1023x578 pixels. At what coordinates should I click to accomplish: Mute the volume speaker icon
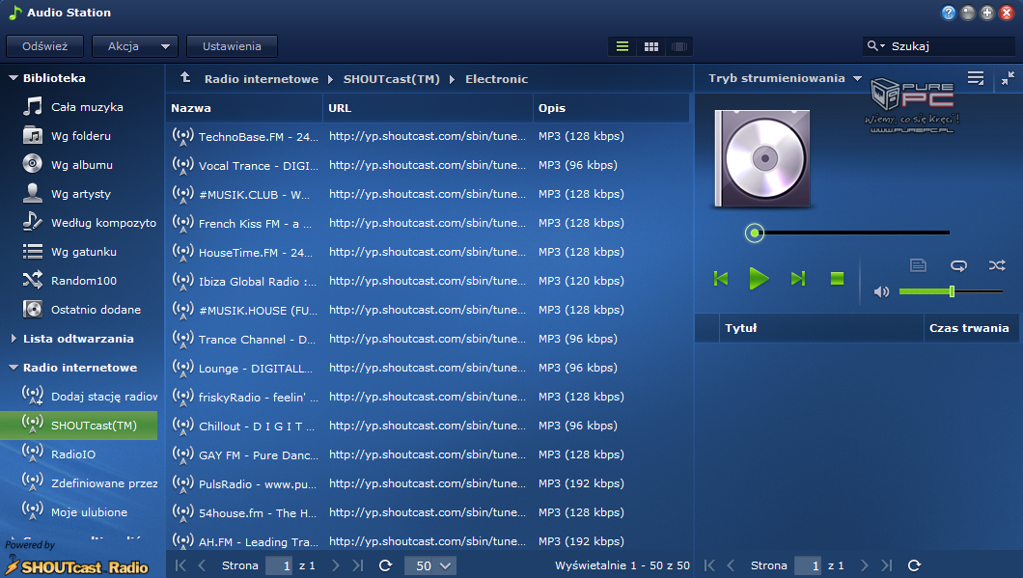(881, 291)
